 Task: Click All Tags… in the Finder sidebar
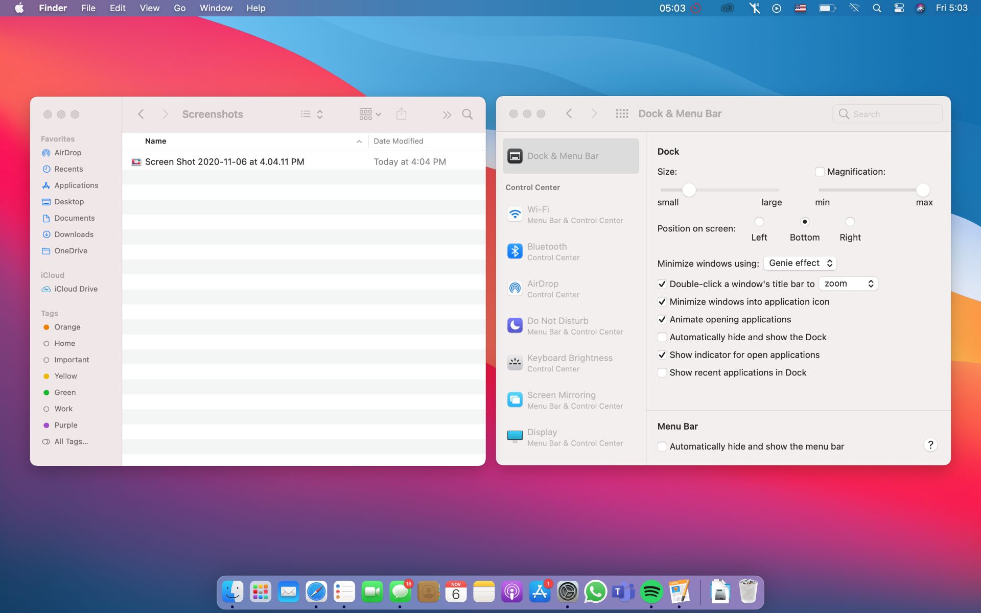[x=71, y=441]
